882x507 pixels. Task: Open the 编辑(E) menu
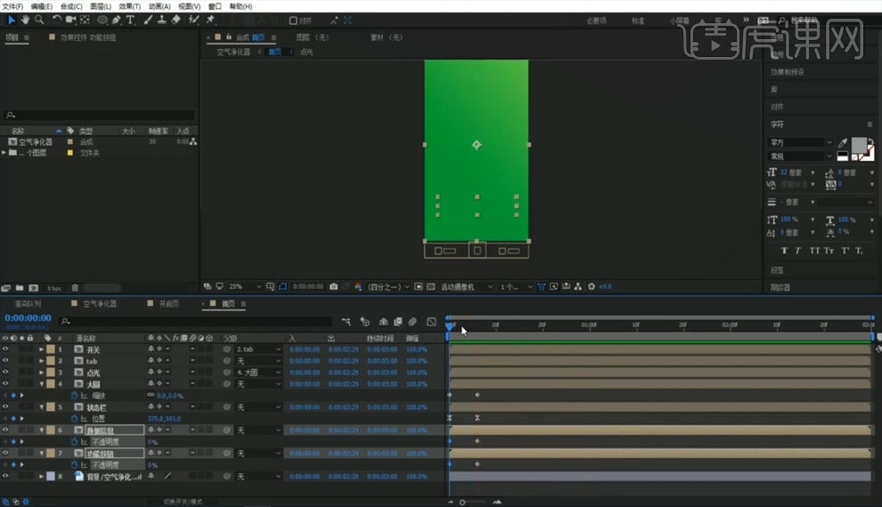coord(41,6)
